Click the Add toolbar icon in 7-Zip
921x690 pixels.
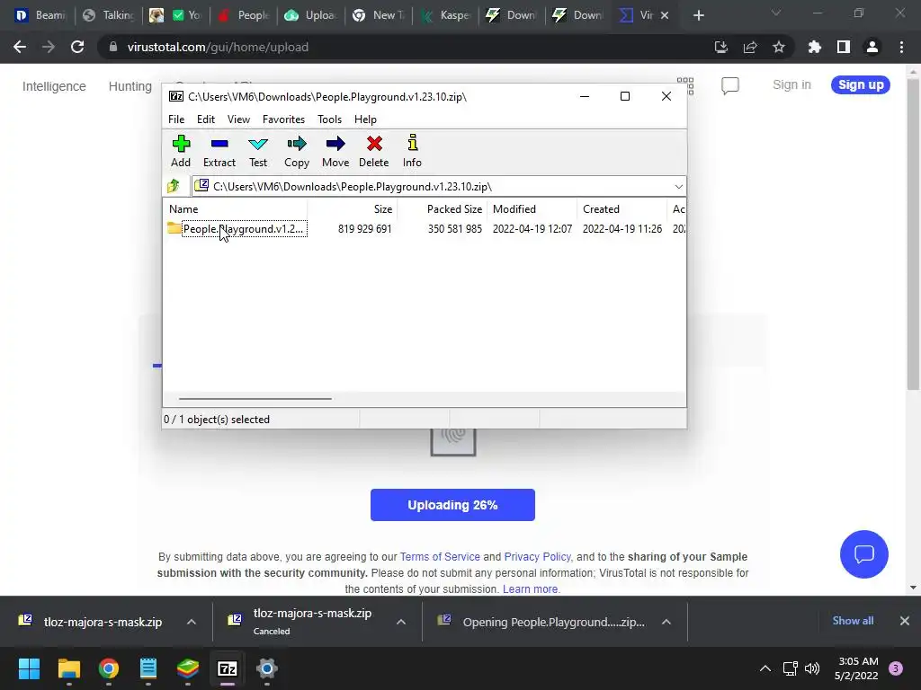tap(181, 151)
